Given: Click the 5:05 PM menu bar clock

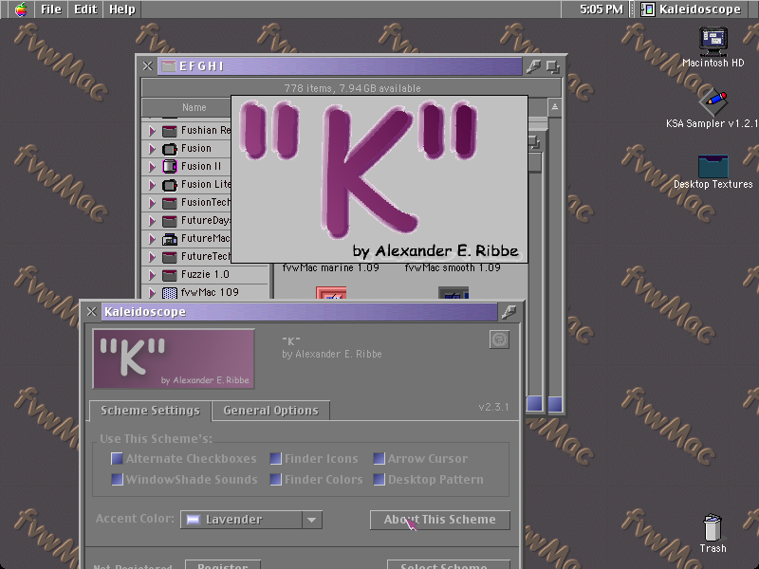Looking at the screenshot, I should point(602,9).
